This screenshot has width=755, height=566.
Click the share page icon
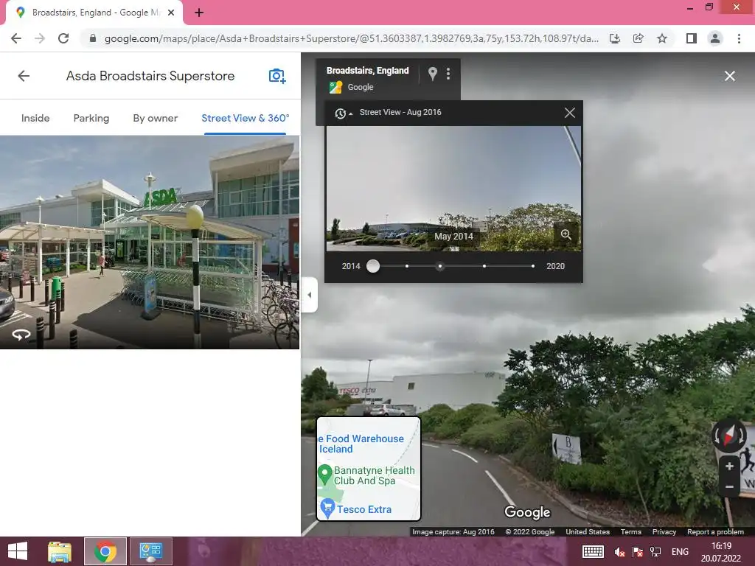coord(639,38)
